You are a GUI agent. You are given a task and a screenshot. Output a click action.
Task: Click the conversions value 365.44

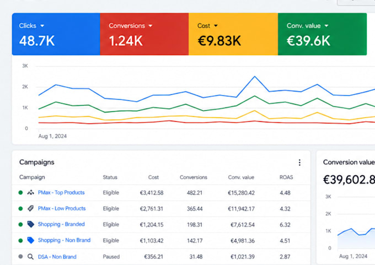[x=195, y=209]
